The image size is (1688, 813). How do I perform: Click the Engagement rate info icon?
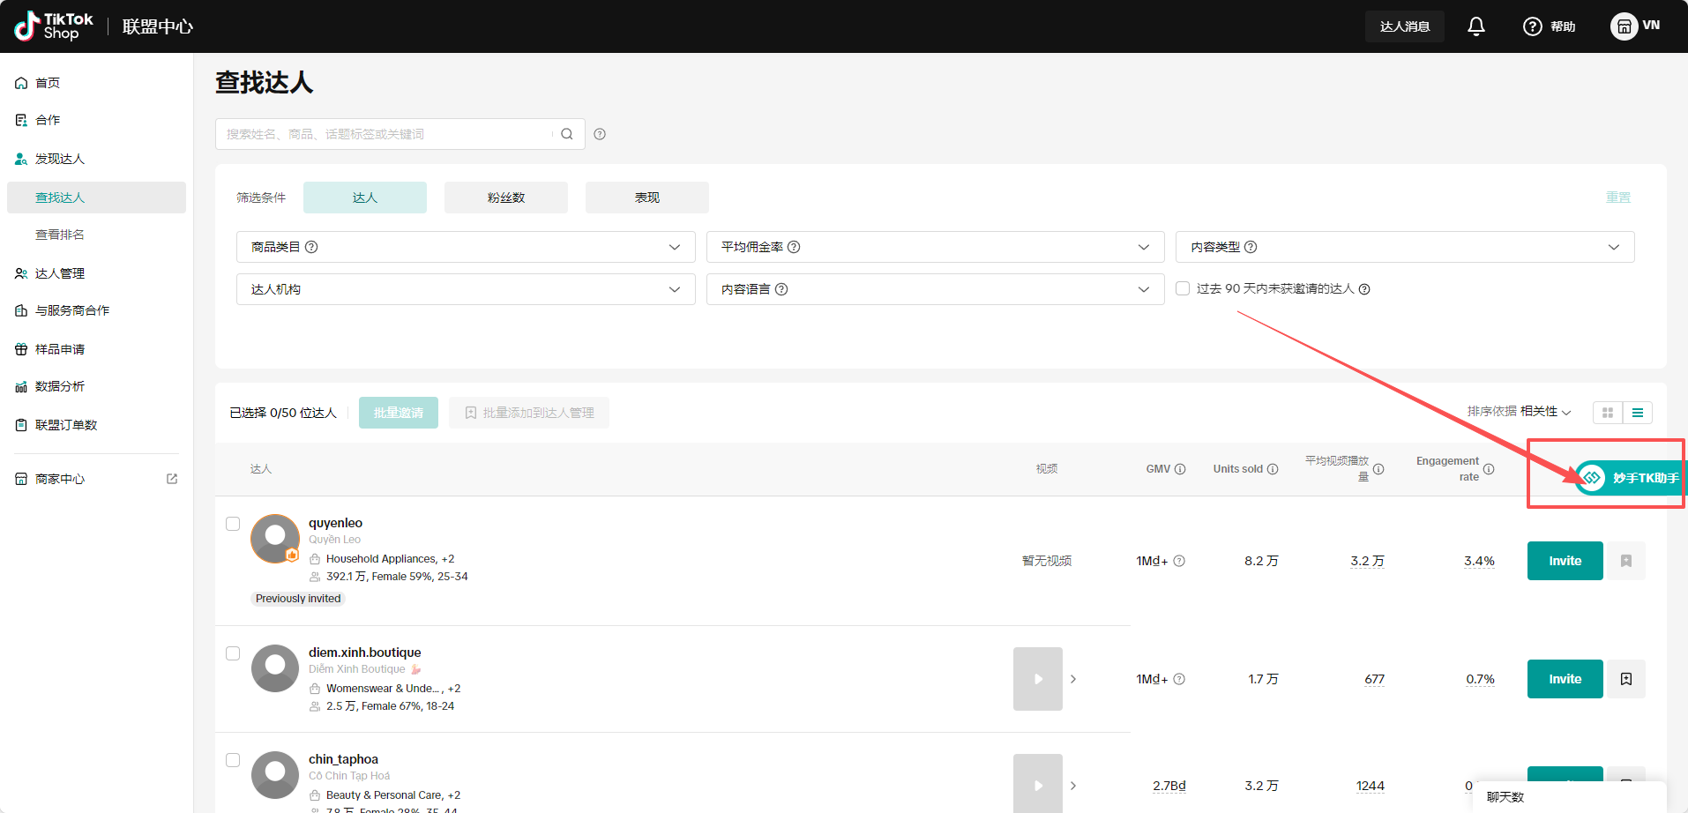pos(1489,469)
